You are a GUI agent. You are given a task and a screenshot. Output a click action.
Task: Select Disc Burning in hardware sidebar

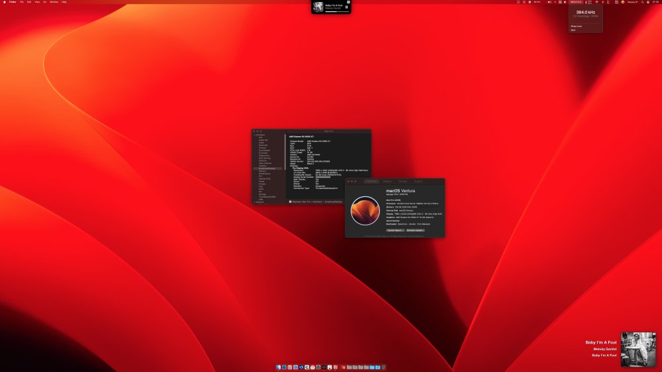click(x=265, y=158)
